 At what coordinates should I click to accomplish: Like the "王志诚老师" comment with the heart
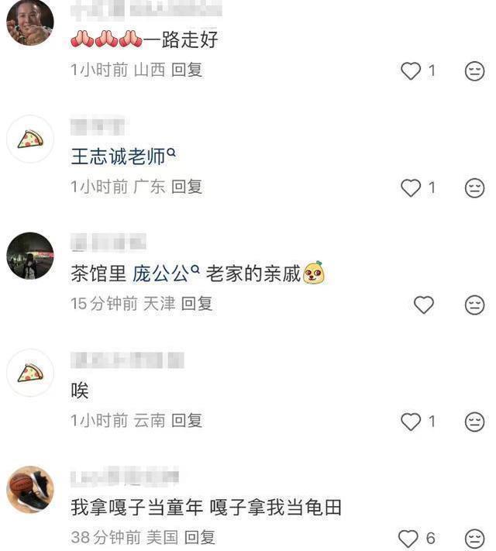[411, 188]
